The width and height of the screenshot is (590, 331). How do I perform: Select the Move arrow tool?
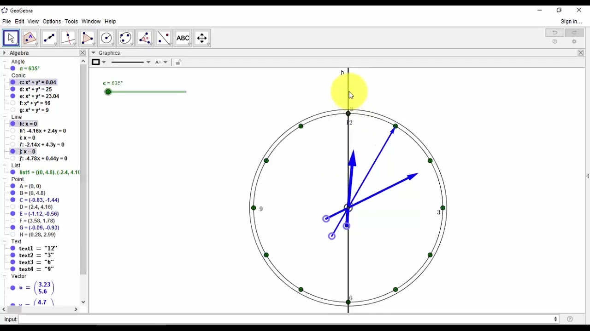point(11,38)
